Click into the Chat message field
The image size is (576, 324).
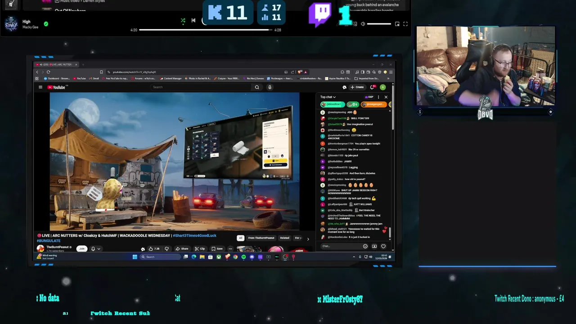click(341, 246)
